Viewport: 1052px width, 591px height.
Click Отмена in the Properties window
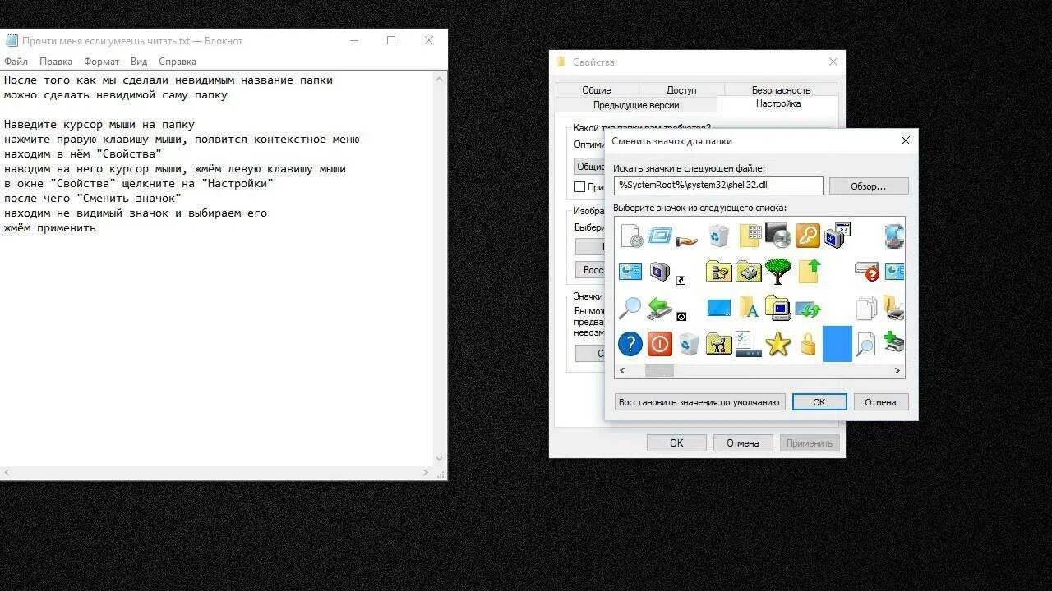[742, 442]
